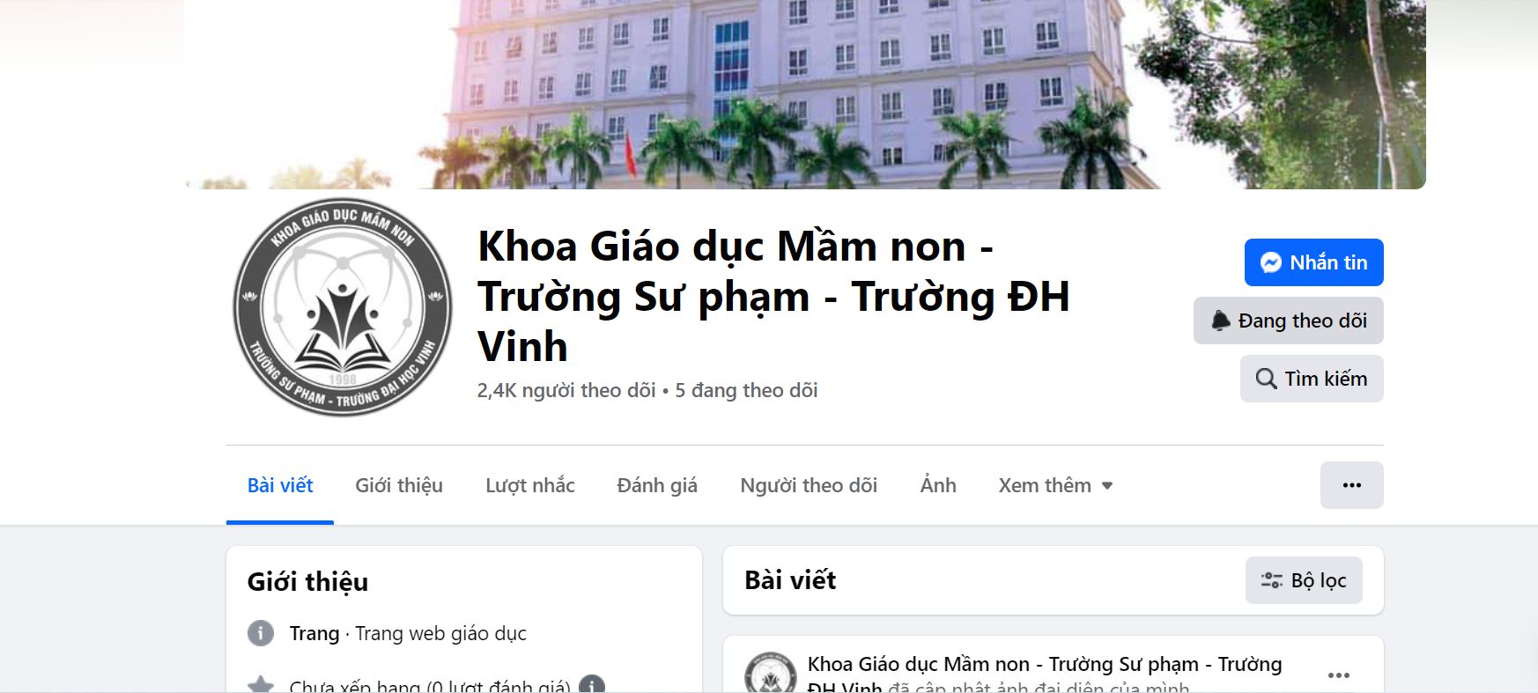Viewport: 1538px width, 693px height.
Task: Click the info icon next to rating text
Action: [x=592, y=685]
